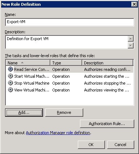Select the View Virtual Machi... row name
The height and width of the screenshot is (154, 139).
[x=32, y=90]
